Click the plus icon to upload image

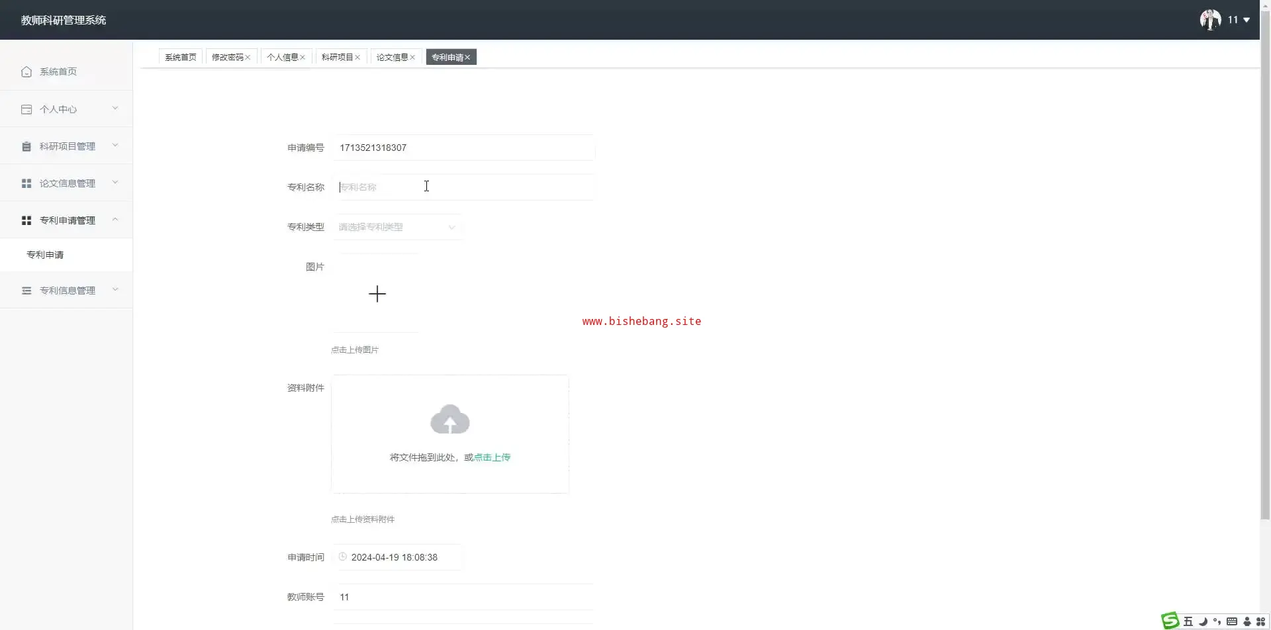click(377, 294)
